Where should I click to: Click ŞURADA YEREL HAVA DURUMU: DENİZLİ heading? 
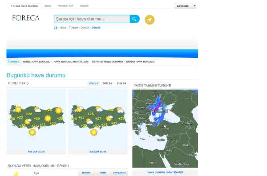(x=38, y=166)
